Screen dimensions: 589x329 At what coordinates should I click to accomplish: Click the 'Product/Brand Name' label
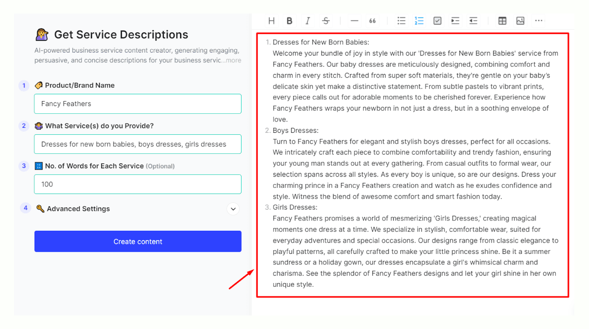click(x=80, y=85)
